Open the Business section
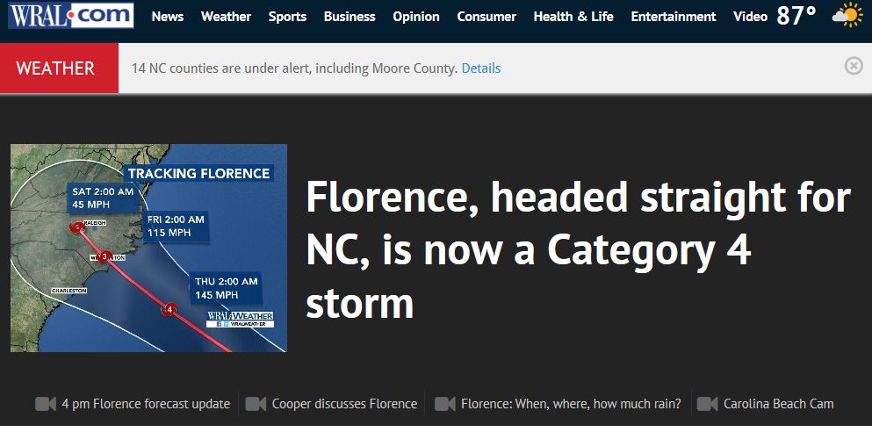This screenshot has width=872, height=432. (x=350, y=17)
